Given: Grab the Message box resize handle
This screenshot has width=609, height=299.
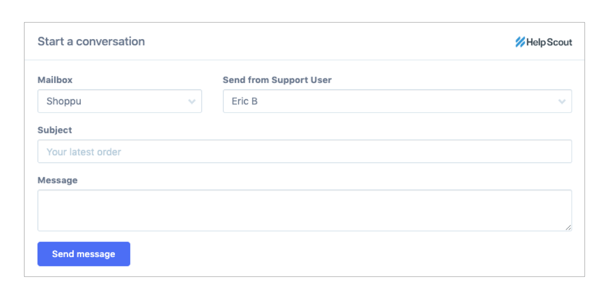Looking at the screenshot, I should tap(568, 227).
